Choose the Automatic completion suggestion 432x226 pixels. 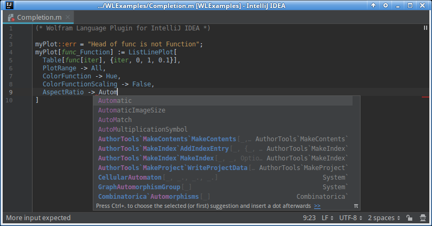(222, 101)
